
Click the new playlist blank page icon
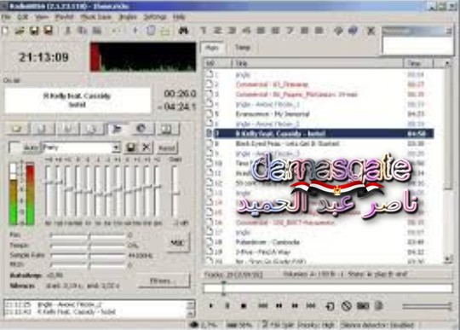tap(5, 31)
